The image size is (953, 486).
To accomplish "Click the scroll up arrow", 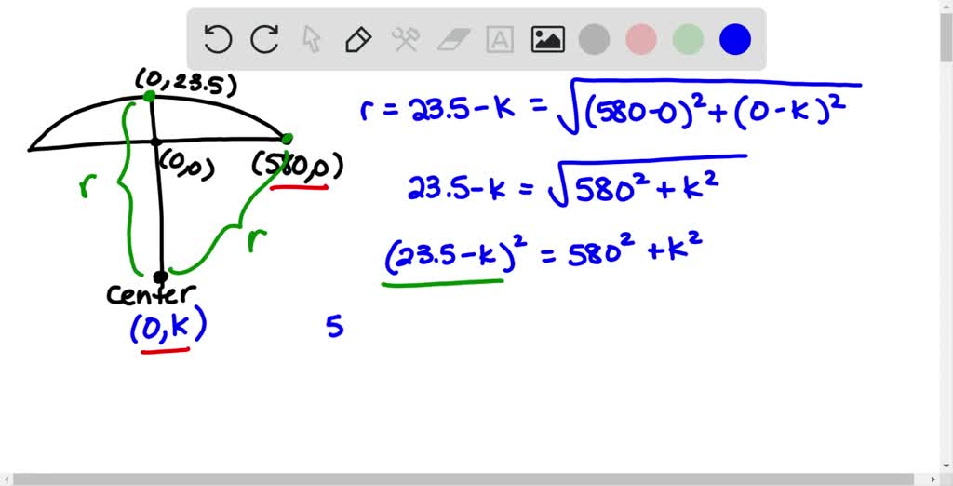I will [946, 5].
